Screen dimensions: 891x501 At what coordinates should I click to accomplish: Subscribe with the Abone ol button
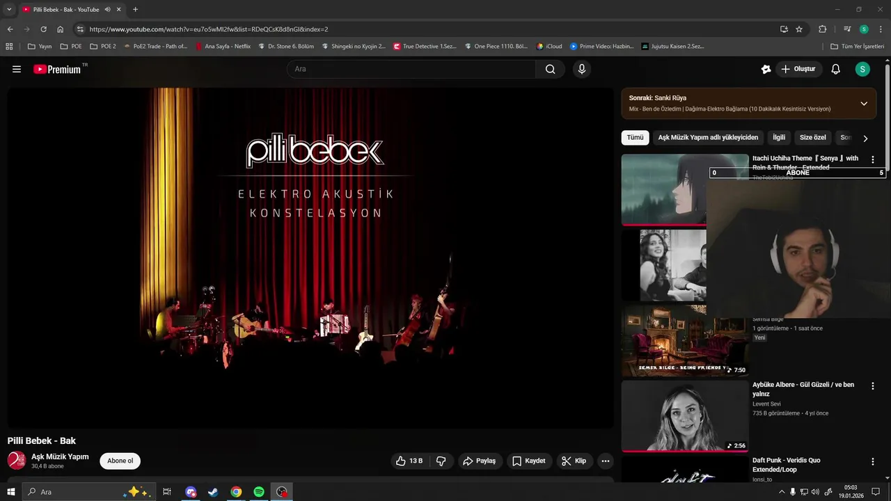(x=120, y=461)
